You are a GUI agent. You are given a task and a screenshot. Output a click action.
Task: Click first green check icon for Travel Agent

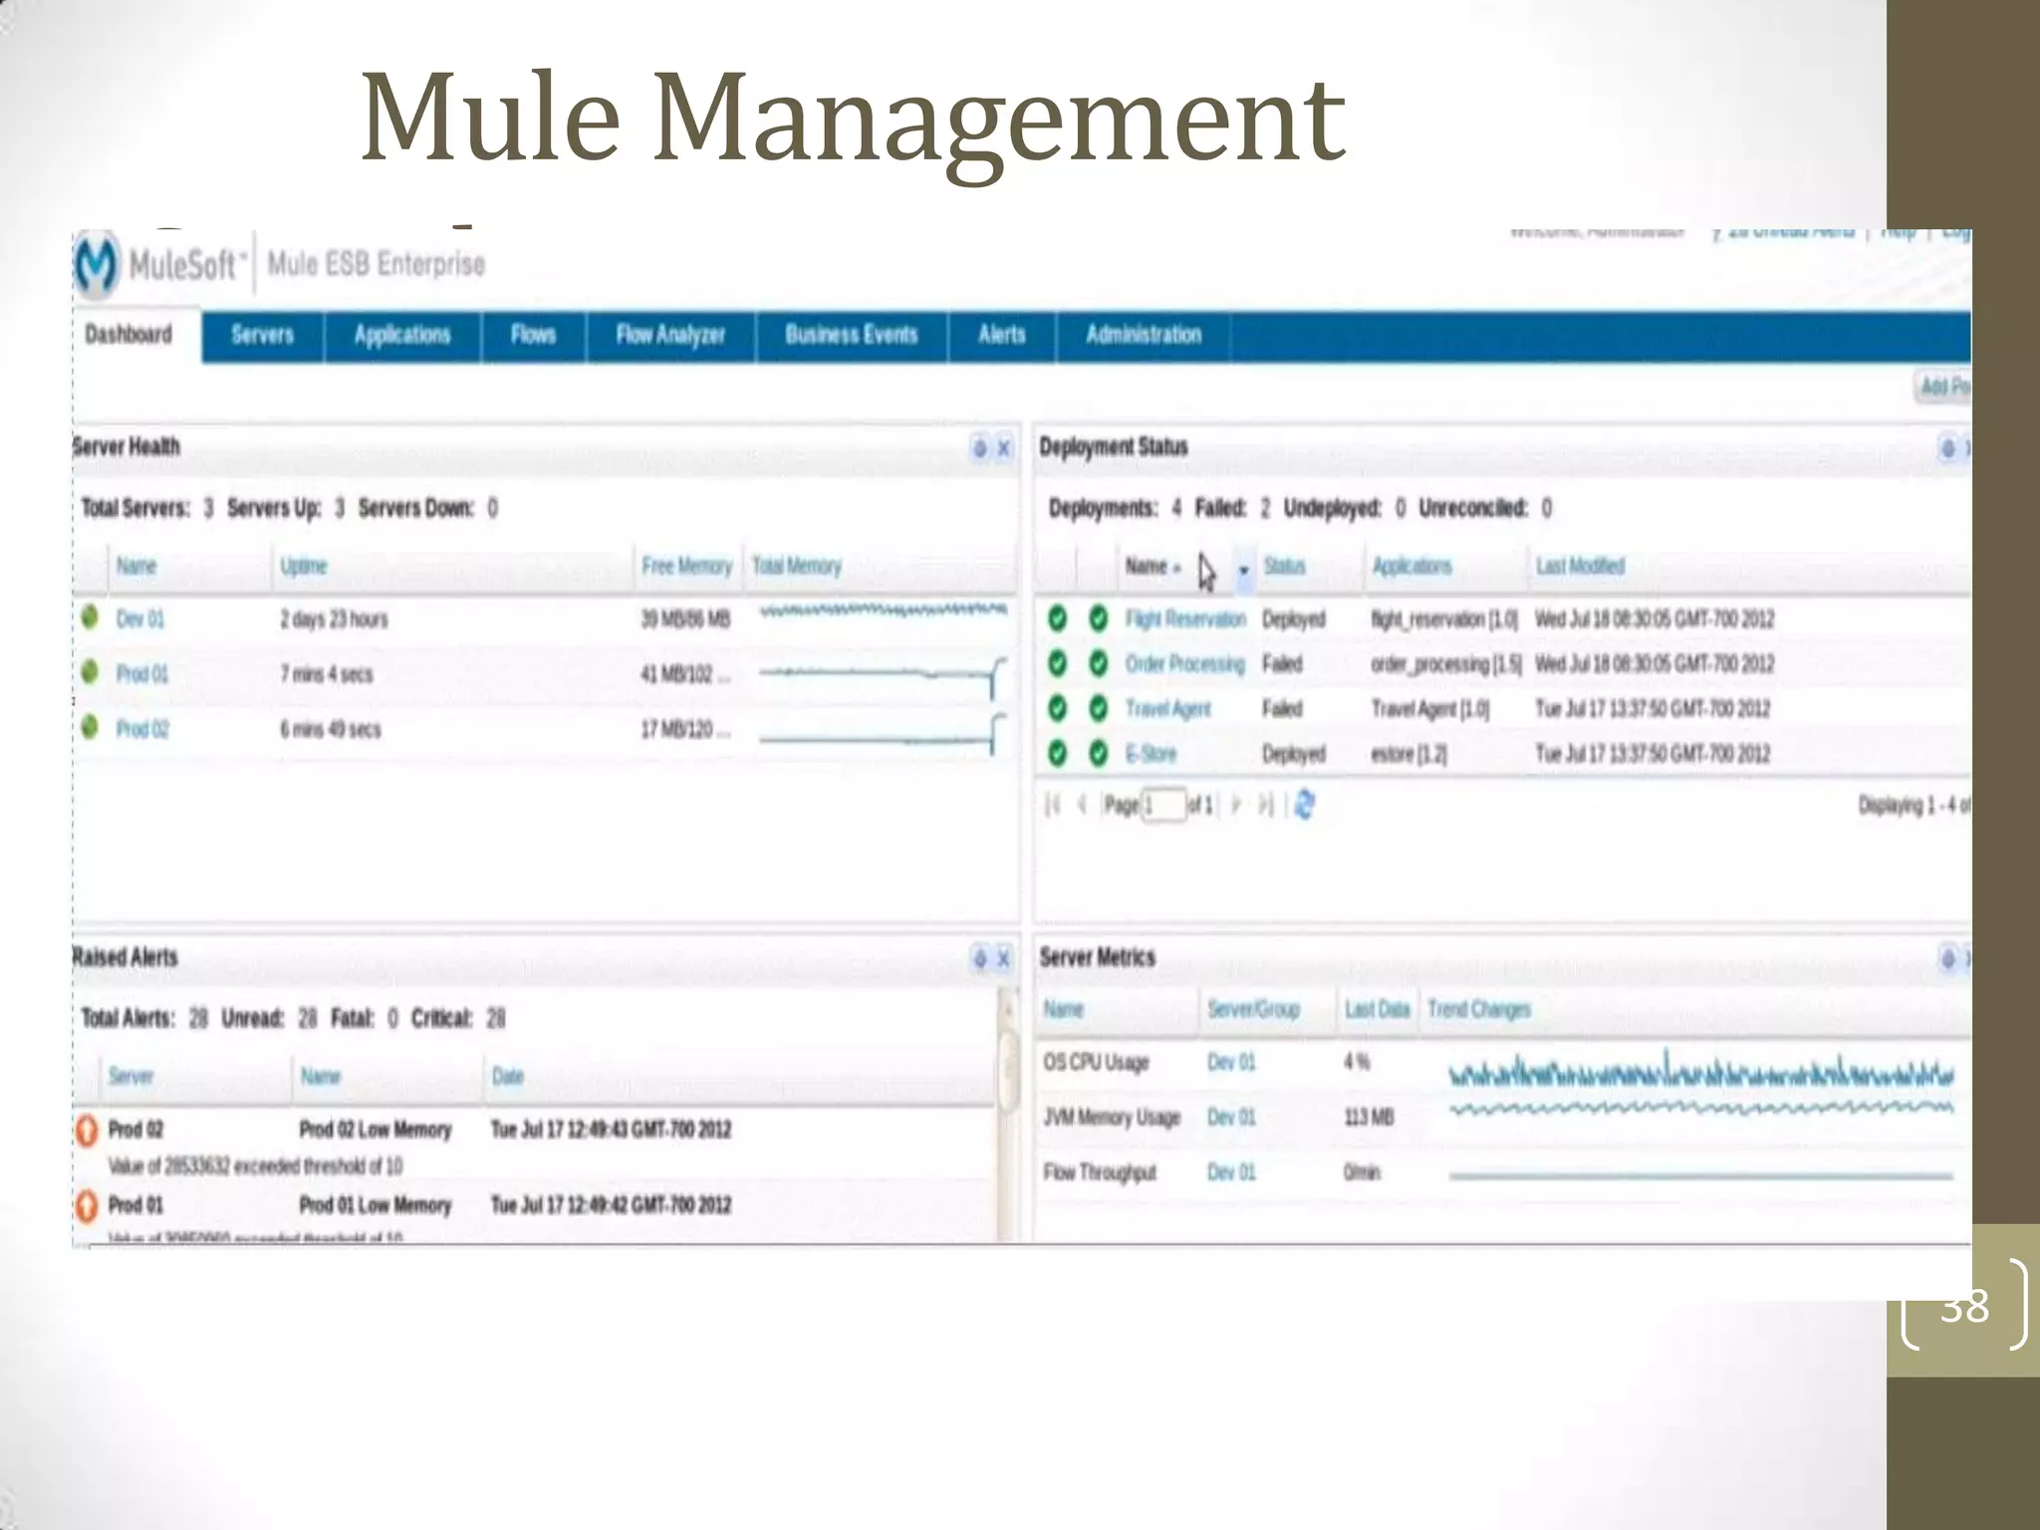[x=1058, y=708]
